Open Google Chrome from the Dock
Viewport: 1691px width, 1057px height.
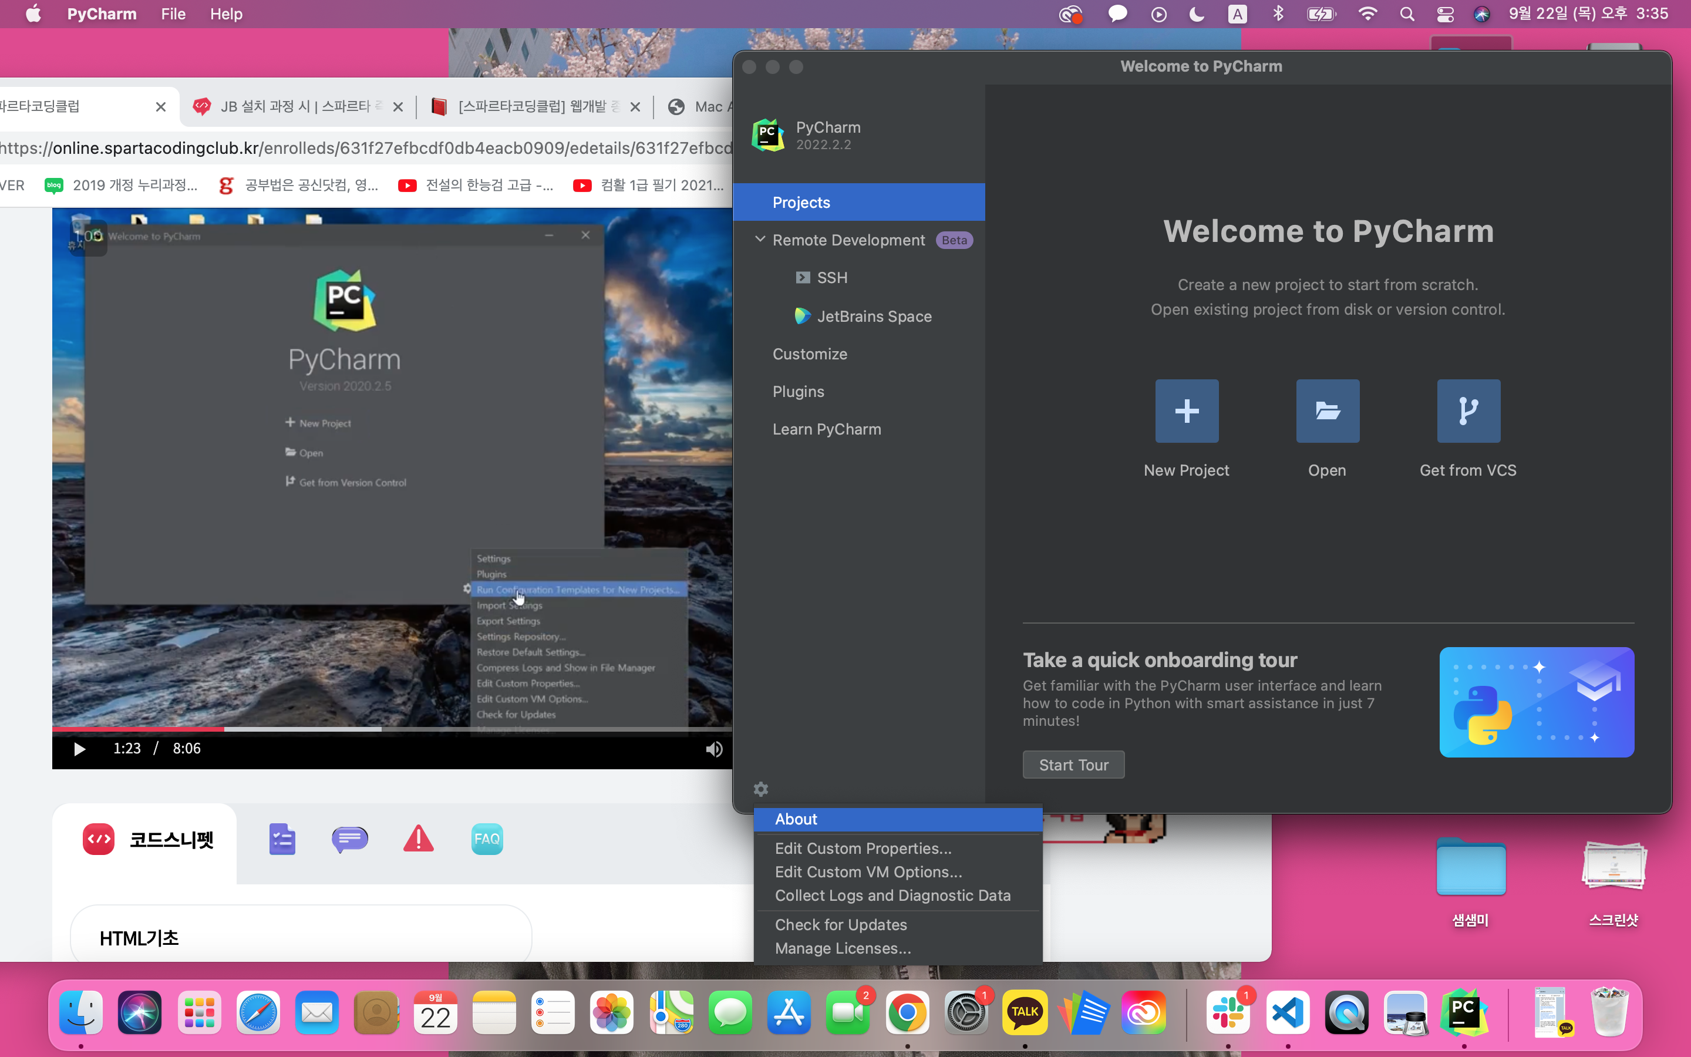pos(907,1012)
